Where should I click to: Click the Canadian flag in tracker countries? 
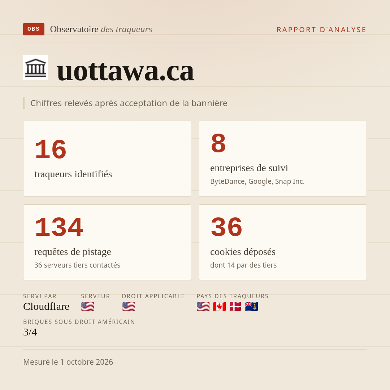(x=219, y=307)
